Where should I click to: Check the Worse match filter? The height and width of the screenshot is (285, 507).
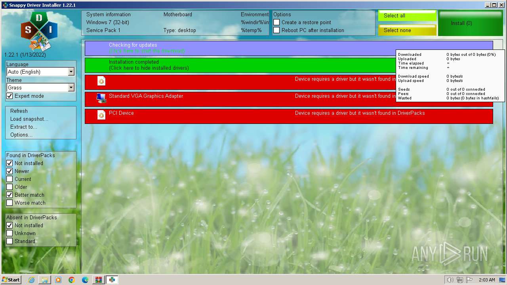point(10,203)
